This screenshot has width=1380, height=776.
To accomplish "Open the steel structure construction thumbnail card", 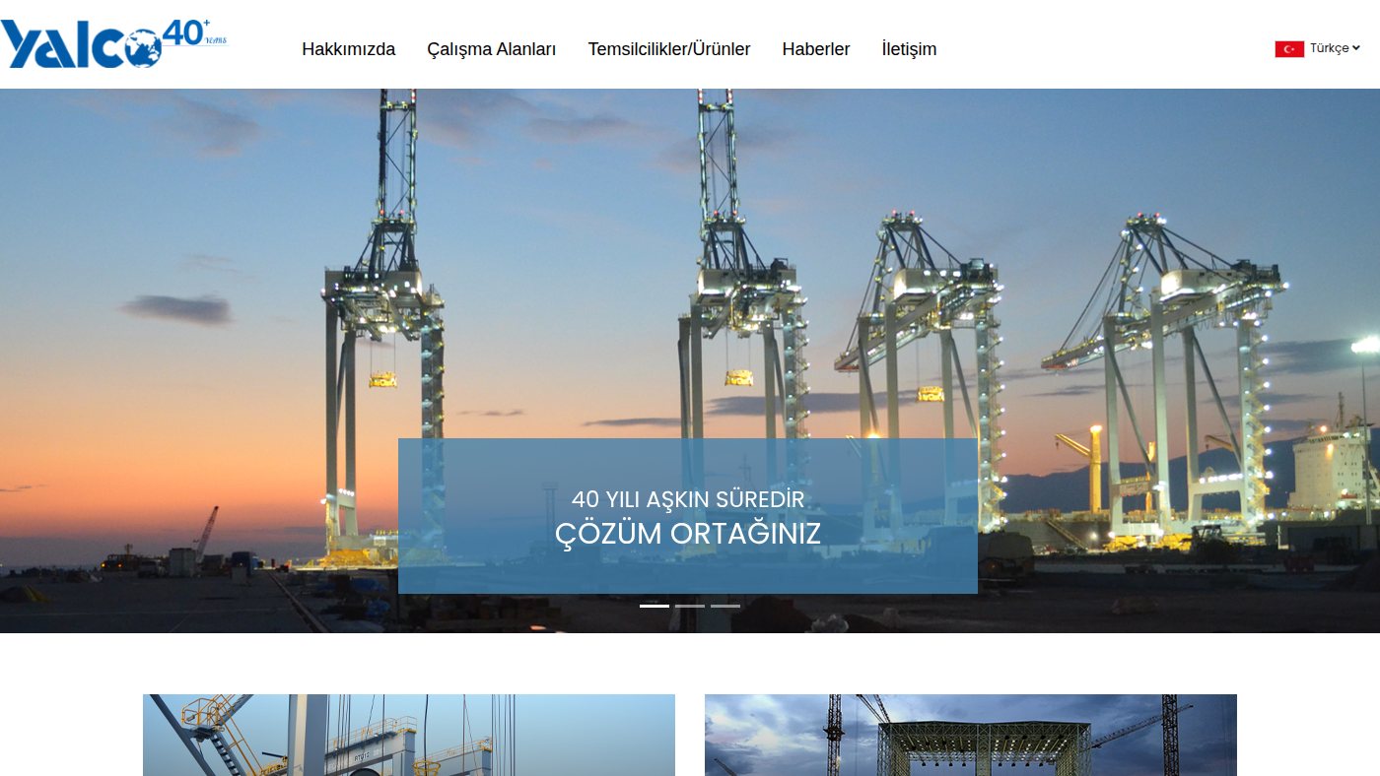I will click(x=971, y=735).
